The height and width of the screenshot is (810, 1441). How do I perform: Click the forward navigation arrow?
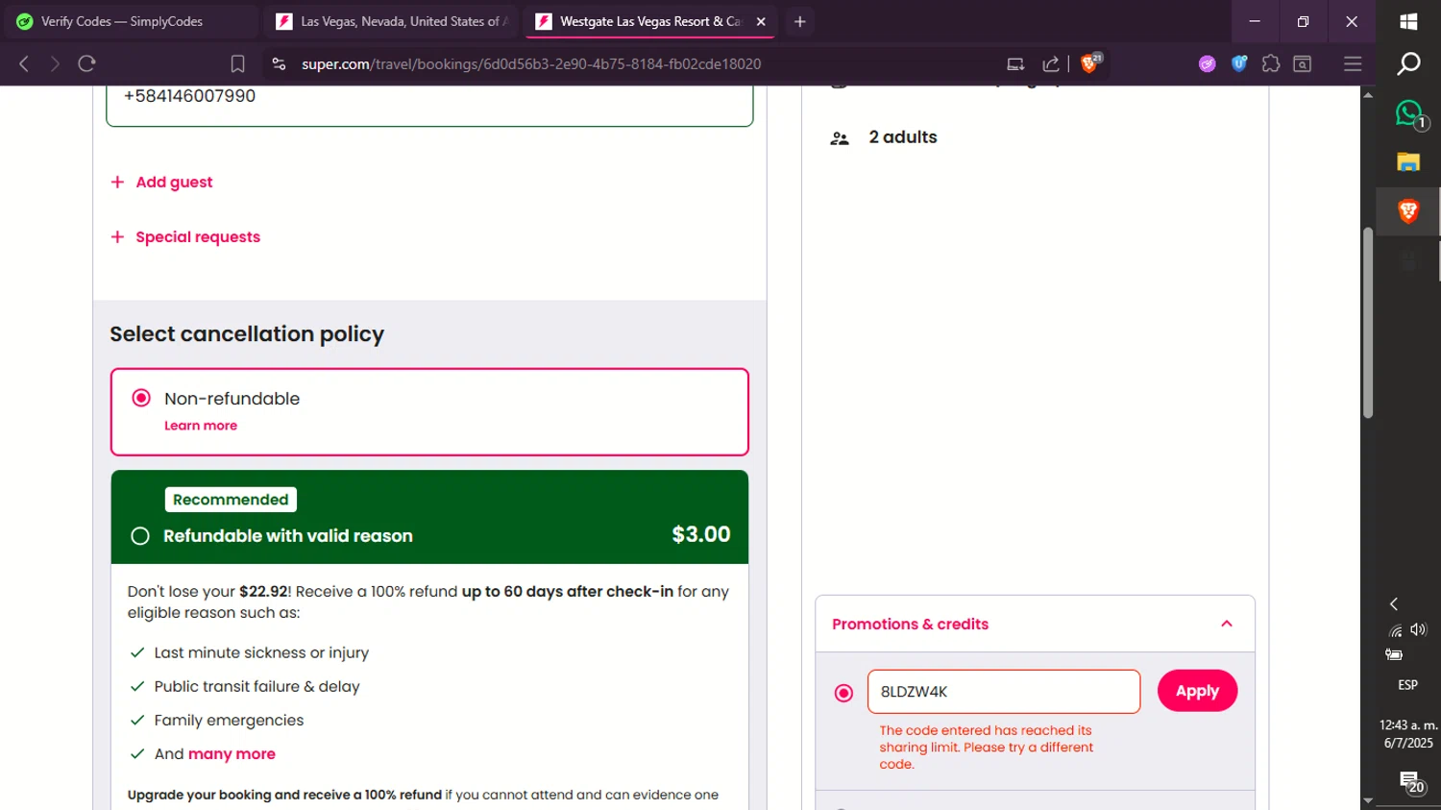coord(55,63)
